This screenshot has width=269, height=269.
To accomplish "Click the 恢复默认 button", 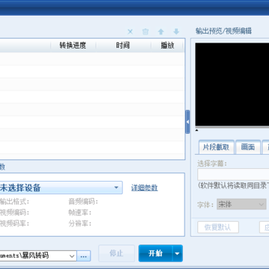I will 218,227.
